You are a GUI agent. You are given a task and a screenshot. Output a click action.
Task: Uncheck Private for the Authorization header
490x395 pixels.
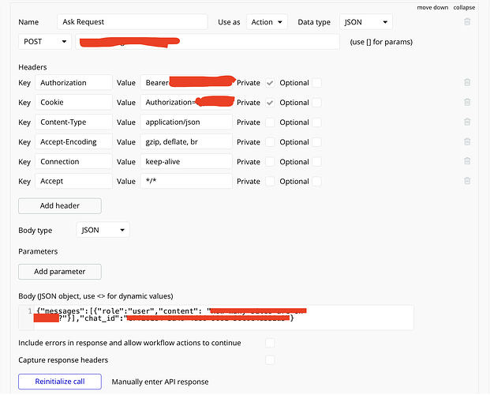coord(270,83)
